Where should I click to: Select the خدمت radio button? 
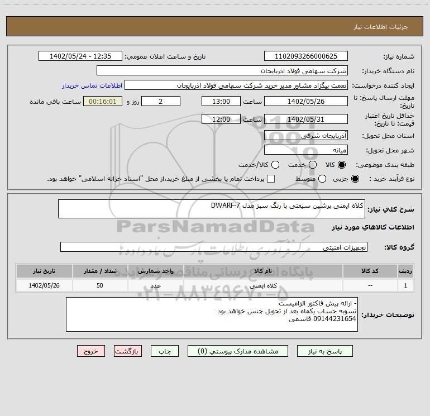313,165
